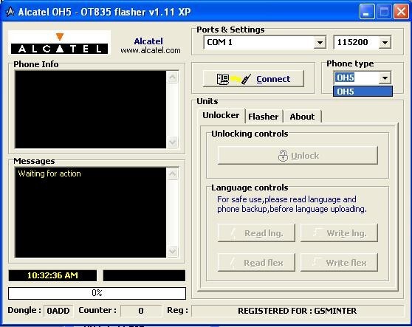This screenshot has width=412, height=327.
Task: Click the Alcatel logo image
Action: pyautogui.click(x=59, y=43)
